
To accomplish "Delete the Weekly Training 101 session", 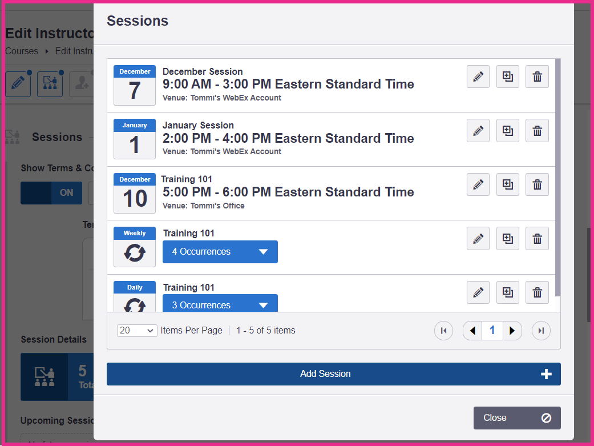I will 537,239.
